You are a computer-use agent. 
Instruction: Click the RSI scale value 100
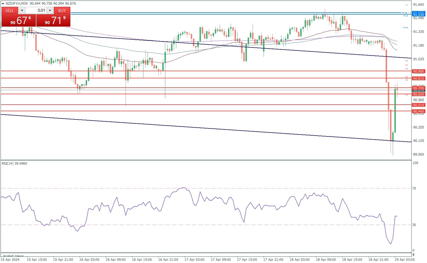click(x=415, y=163)
